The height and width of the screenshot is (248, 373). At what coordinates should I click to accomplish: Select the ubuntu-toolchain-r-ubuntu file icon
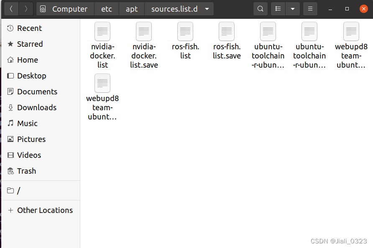[x=268, y=31]
